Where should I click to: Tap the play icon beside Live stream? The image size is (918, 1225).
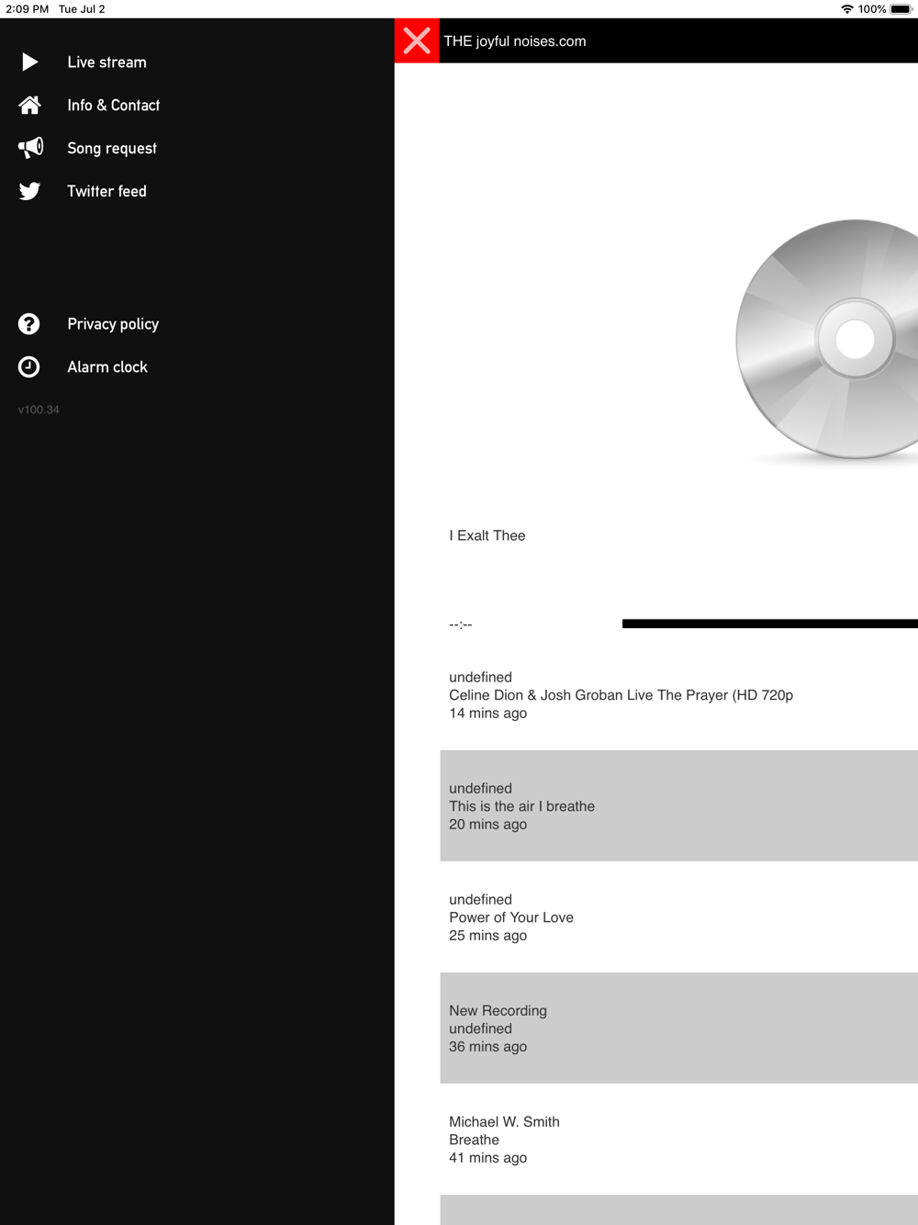[x=29, y=62]
